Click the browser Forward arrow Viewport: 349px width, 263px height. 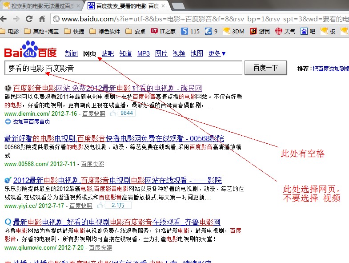16,19
